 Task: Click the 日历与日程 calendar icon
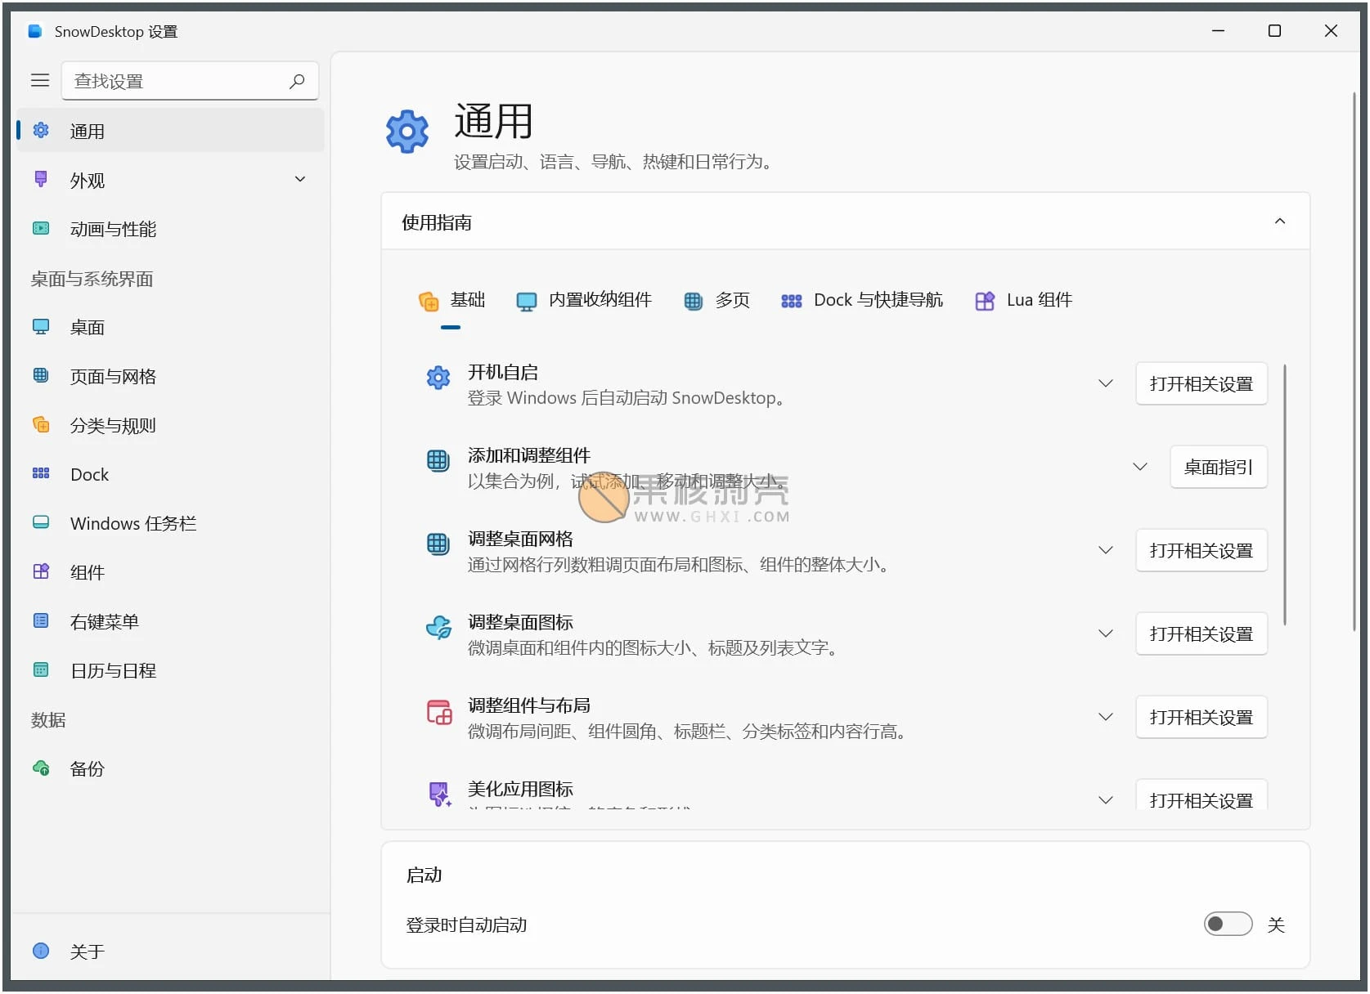tap(41, 669)
